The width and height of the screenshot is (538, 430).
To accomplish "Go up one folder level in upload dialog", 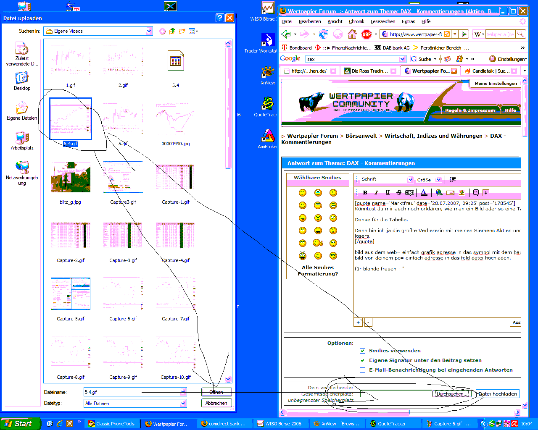I will click(172, 31).
